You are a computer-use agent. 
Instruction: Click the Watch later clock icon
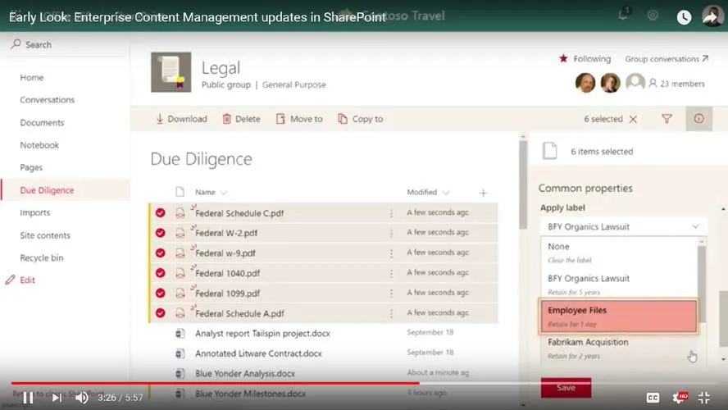[684, 17]
